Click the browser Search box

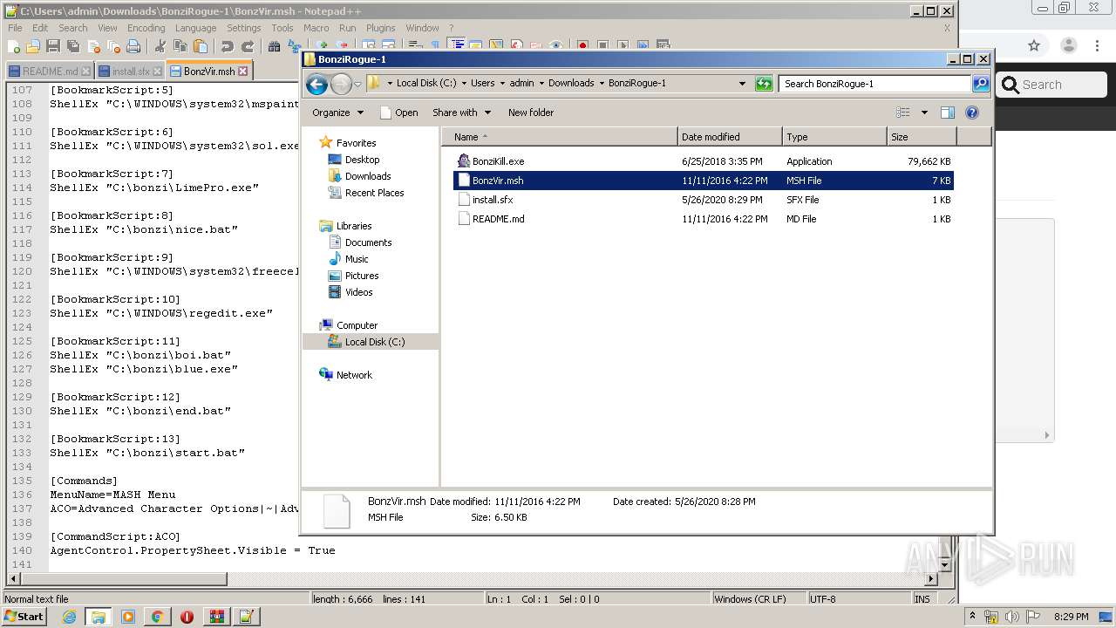pyautogui.click(x=1051, y=85)
